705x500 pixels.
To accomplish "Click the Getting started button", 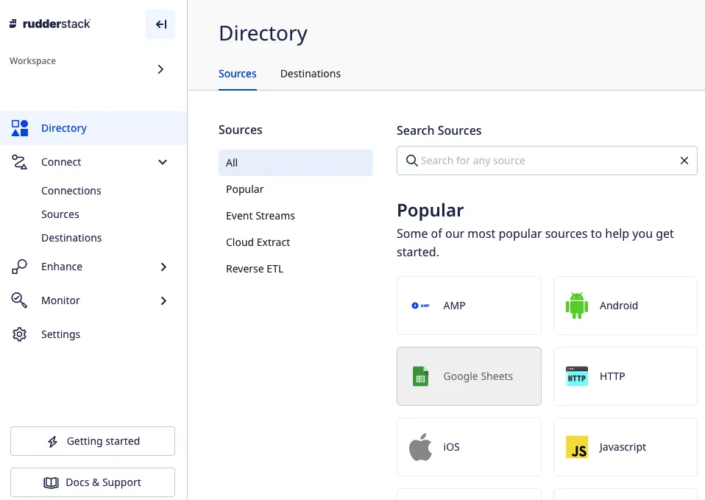I will coord(93,441).
